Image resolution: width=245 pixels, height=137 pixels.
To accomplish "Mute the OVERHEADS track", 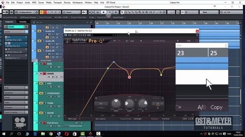I will point(41,93).
